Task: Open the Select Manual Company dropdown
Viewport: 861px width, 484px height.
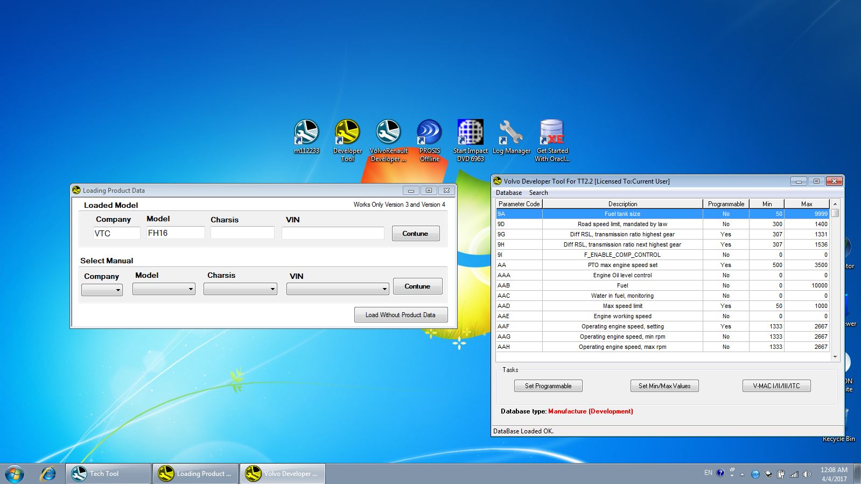Action: (x=102, y=290)
